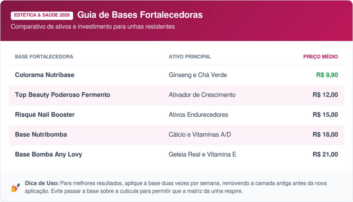Click the Estética & Saúde 2026 badge

point(42,15)
